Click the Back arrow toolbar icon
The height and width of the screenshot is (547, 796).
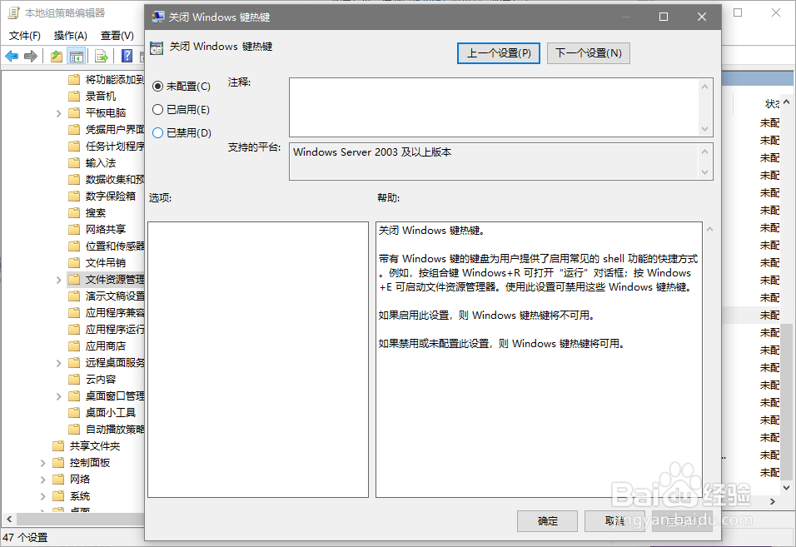[12, 57]
